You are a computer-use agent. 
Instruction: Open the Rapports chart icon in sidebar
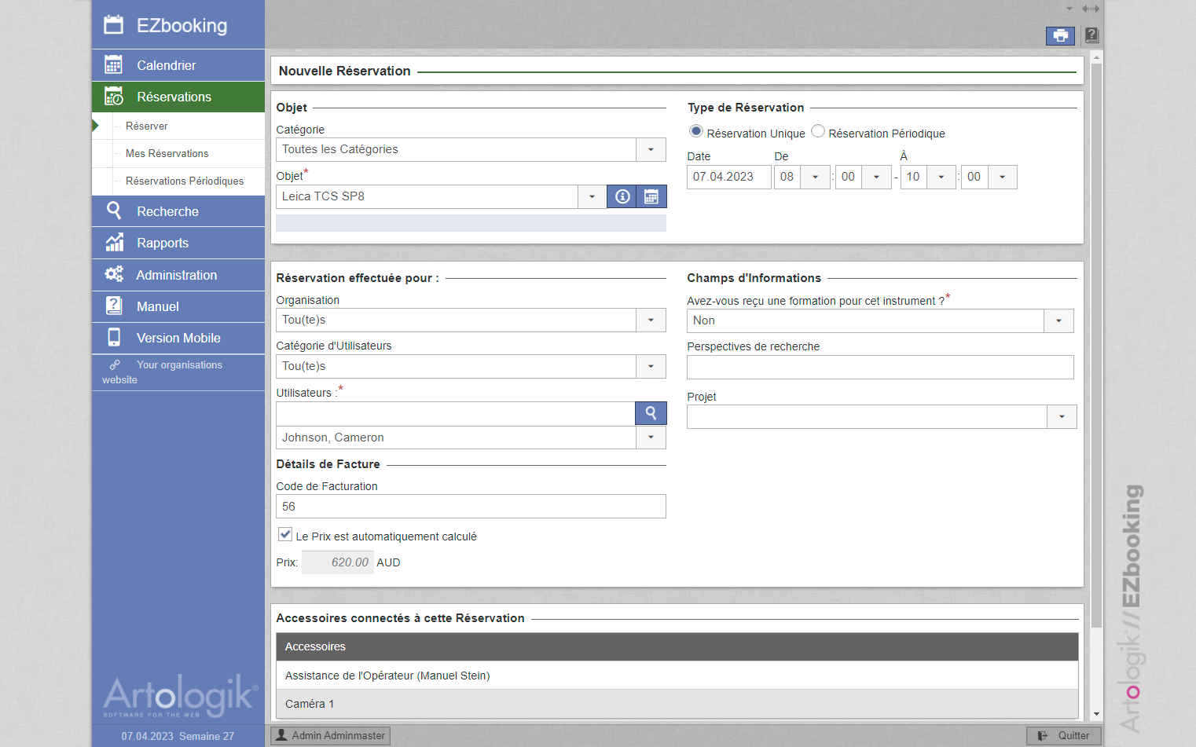tap(114, 243)
